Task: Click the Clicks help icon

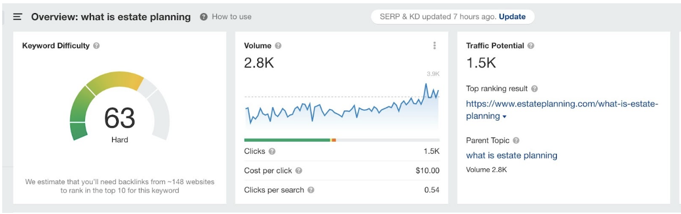Action: [x=272, y=152]
